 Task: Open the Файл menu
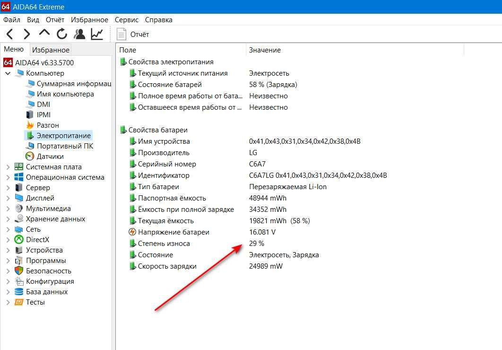click(12, 20)
